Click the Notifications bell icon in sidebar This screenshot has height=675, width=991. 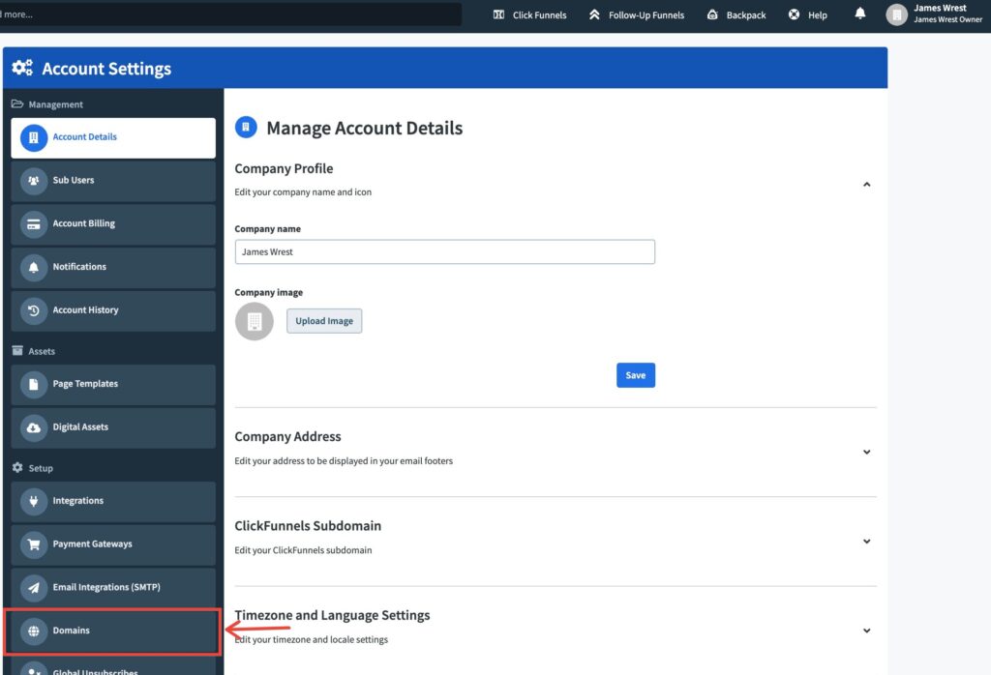pyautogui.click(x=34, y=267)
